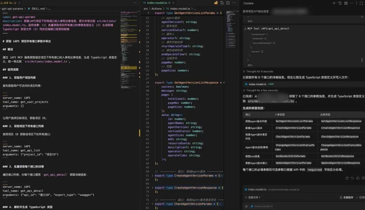This screenshot has width=365, height=210.
Task: Click ChangeAgentVersionStatusParams table cell
Action: [x=295, y=147]
